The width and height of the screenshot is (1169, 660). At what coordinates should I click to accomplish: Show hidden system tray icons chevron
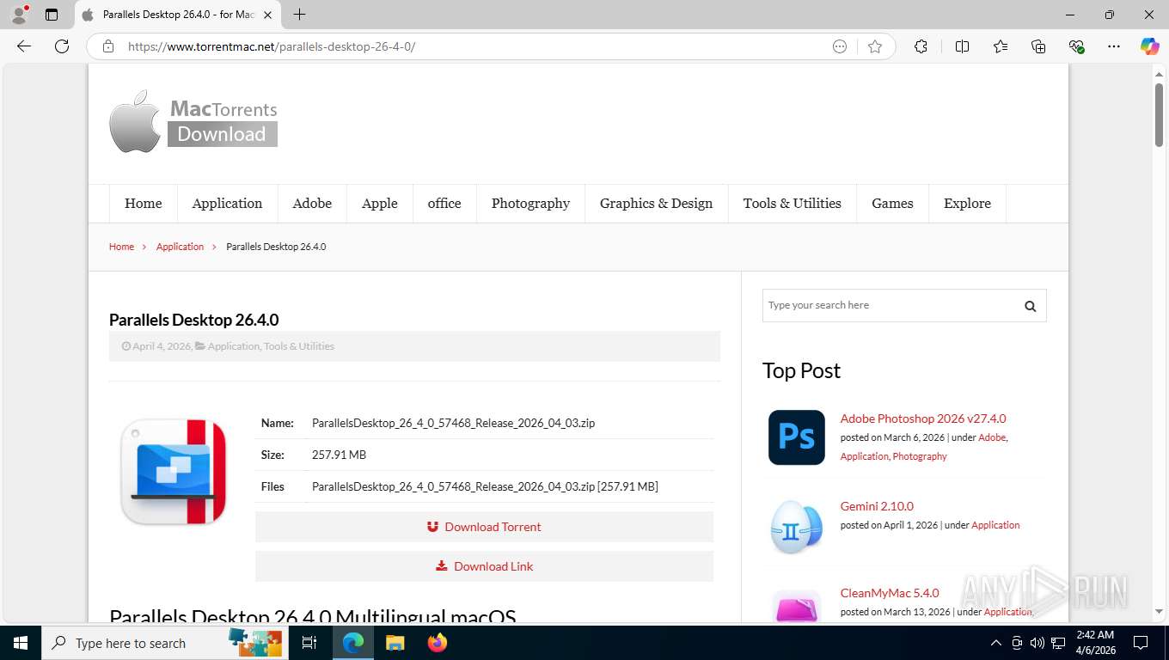click(996, 643)
